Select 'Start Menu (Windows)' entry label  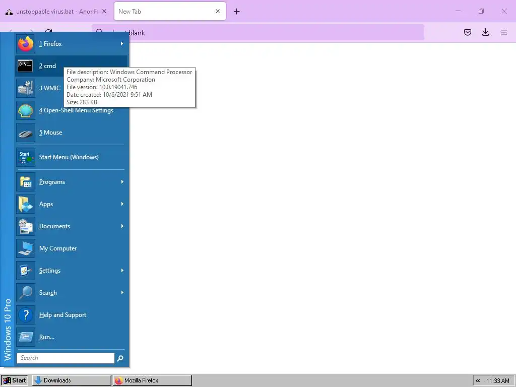click(x=69, y=157)
